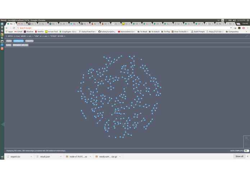The width and height of the screenshot is (250, 178).
Task: Zoom out on the graph visualization
Action: point(246,144)
